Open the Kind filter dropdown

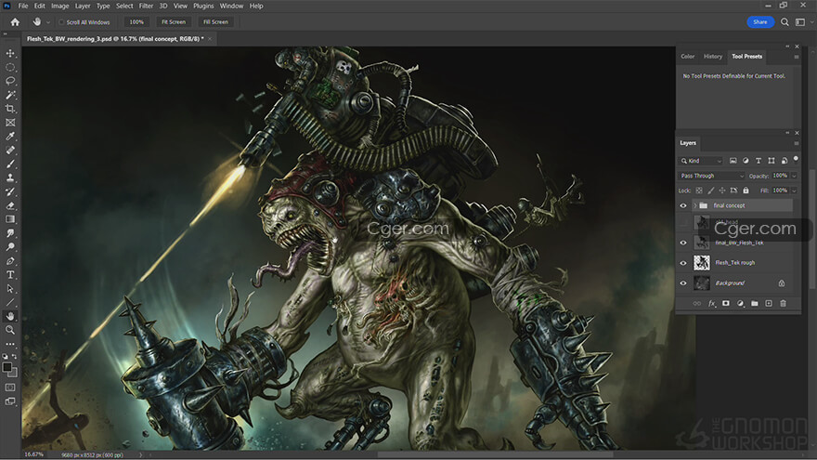[701, 161]
